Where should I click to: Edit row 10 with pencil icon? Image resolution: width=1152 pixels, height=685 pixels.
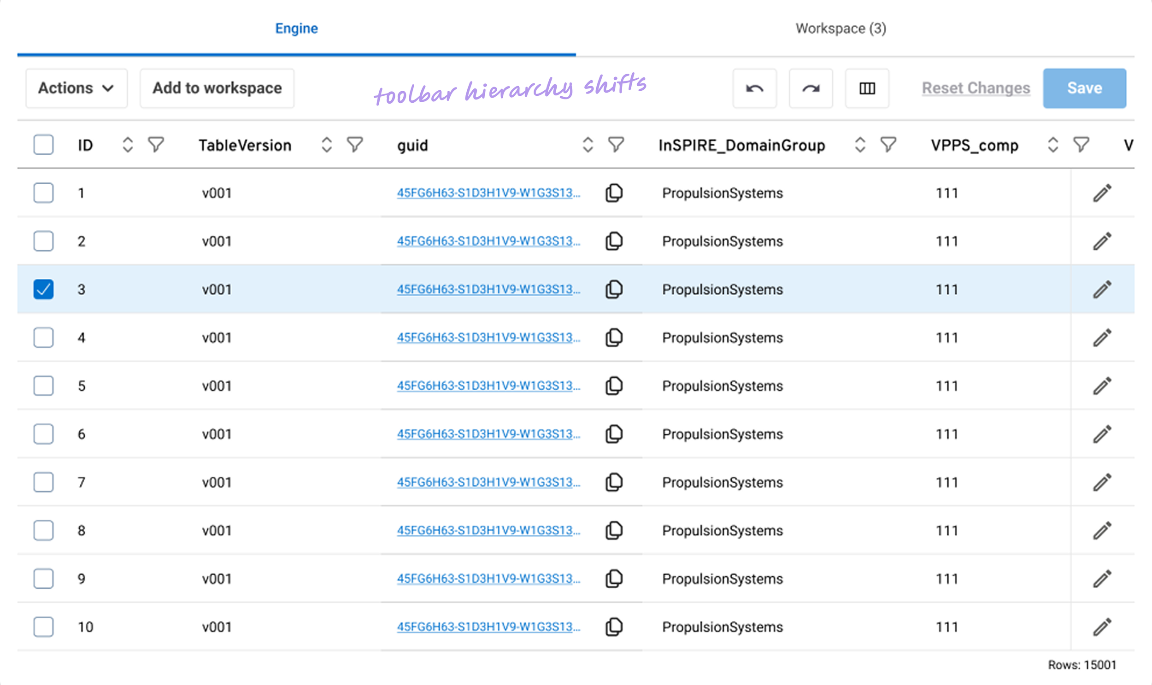[1102, 627]
